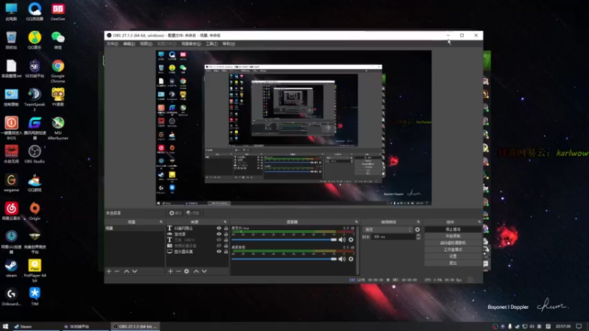Open mic/Aux audio settings gear

[x=351, y=240]
